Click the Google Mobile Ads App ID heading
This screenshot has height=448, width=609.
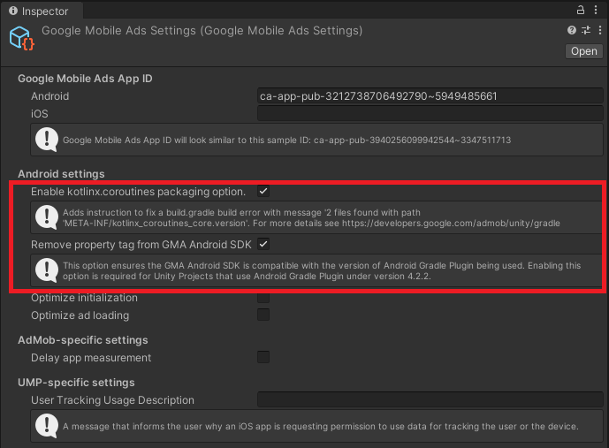[85, 79]
